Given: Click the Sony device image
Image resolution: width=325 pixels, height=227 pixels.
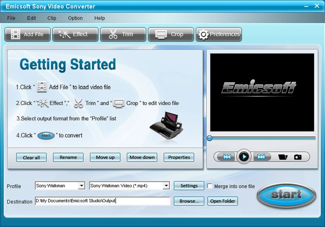Looking at the screenshot, I should pos(166,125).
